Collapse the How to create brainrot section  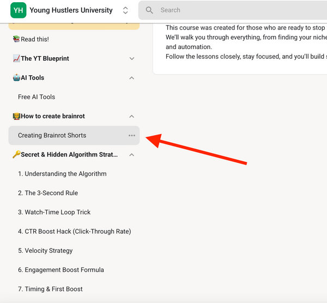(x=131, y=116)
